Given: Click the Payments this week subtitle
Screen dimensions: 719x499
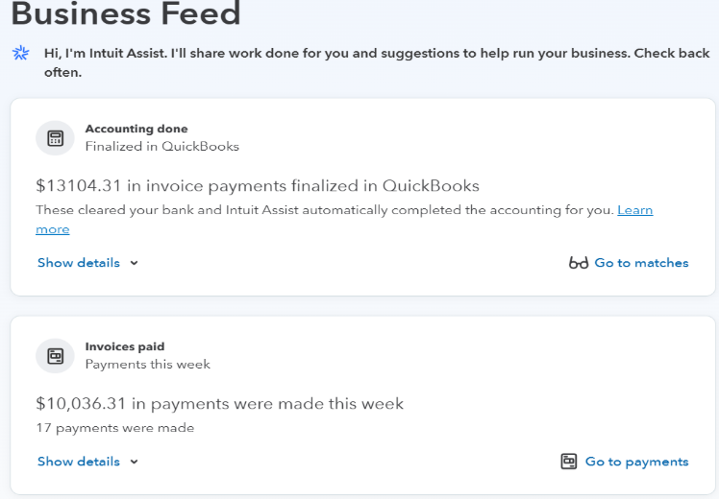Looking at the screenshot, I should pyautogui.click(x=148, y=365).
